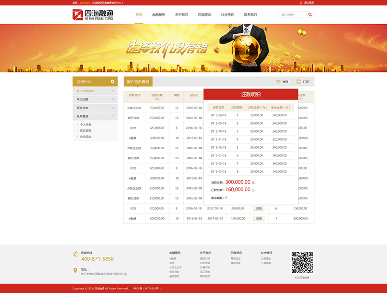
Task: Click the phone icon beside 咨询热线
Action: pos(75,254)
